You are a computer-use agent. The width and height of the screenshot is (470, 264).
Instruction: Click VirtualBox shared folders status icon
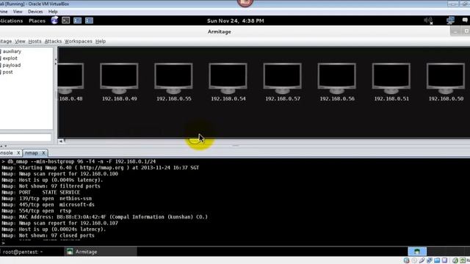coord(437,260)
